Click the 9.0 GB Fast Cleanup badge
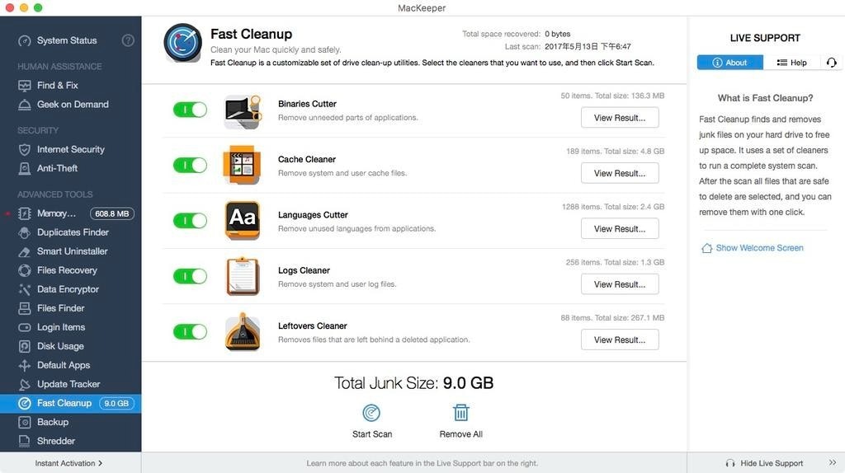845x473 pixels. pos(116,403)
